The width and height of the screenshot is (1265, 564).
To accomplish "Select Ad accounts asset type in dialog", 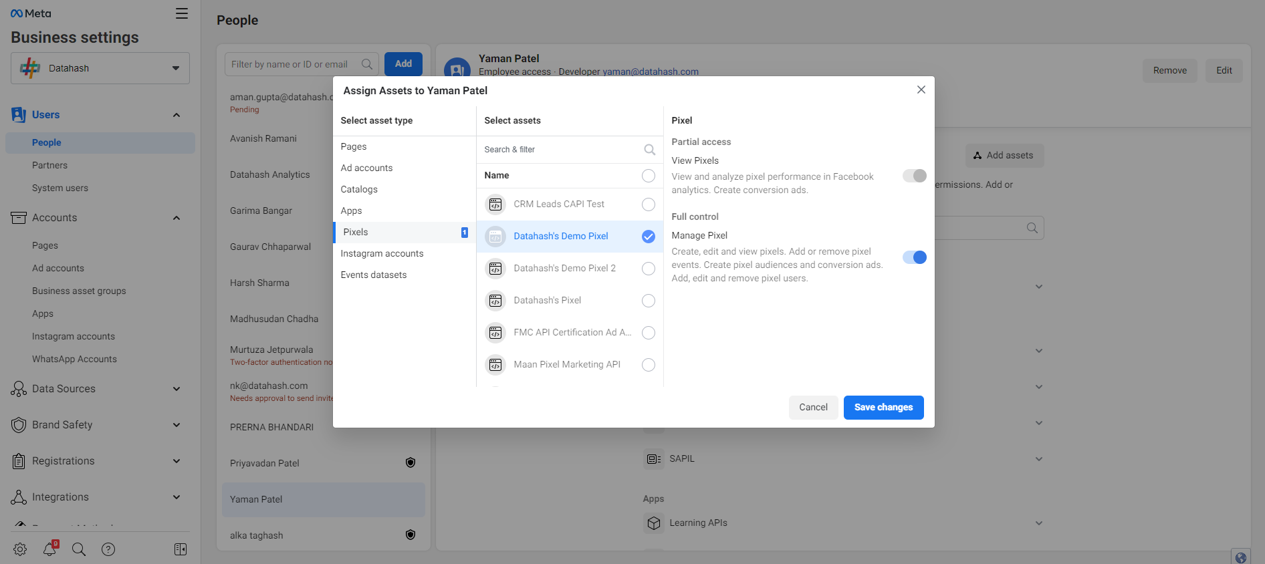I will point(404,168).
